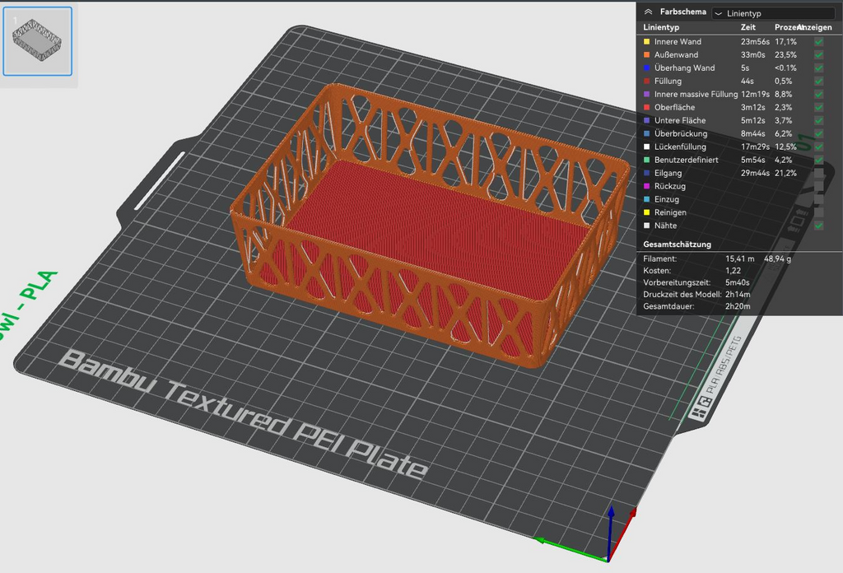Click the Gesamtdauer 2h20m value

coord(738,306)
